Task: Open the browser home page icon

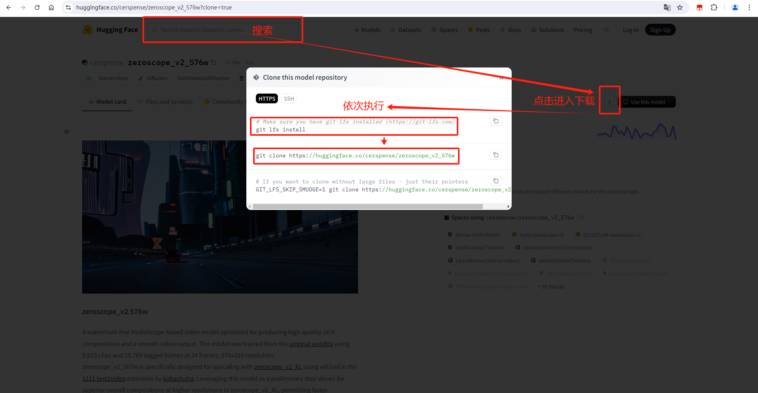Action: tap(51, 7)
